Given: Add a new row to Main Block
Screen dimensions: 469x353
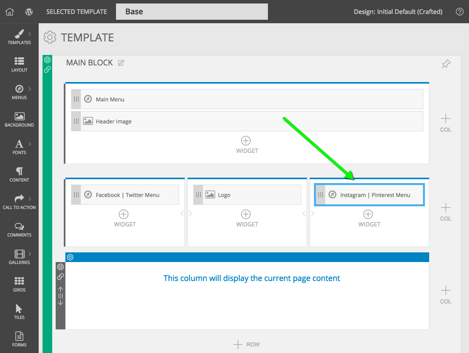Looking at the screenshot, I should (x=246, y=344).
